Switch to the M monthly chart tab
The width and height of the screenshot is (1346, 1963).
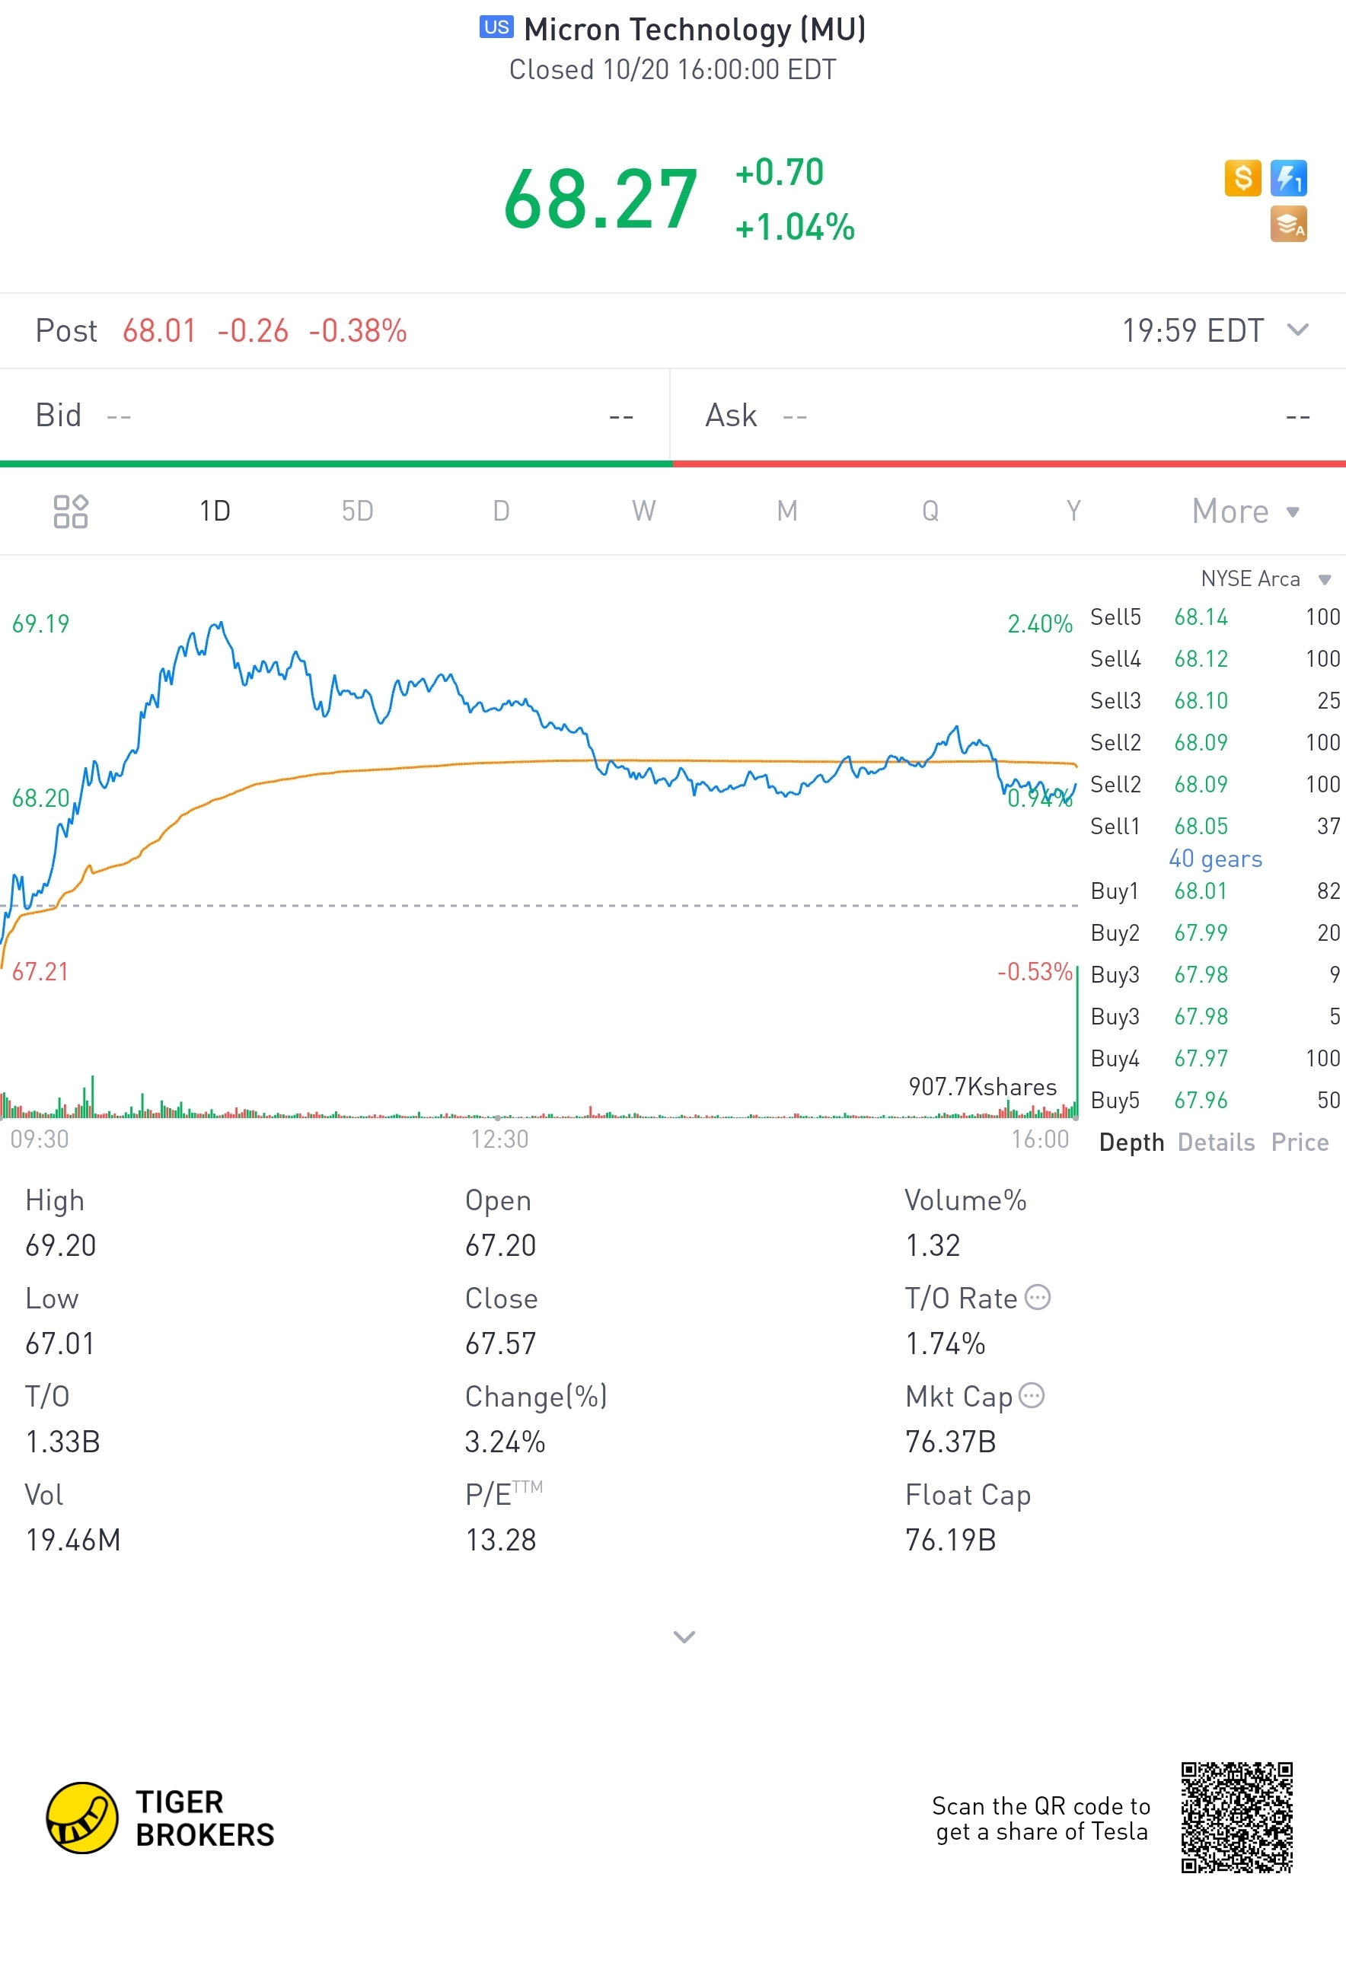click(787, 511)
